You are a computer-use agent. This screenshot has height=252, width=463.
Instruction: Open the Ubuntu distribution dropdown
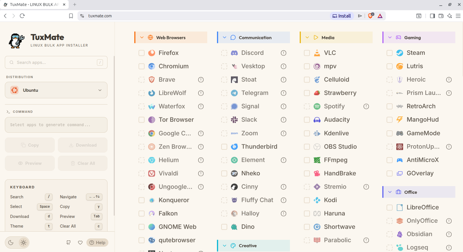click(x=56, y=90)
